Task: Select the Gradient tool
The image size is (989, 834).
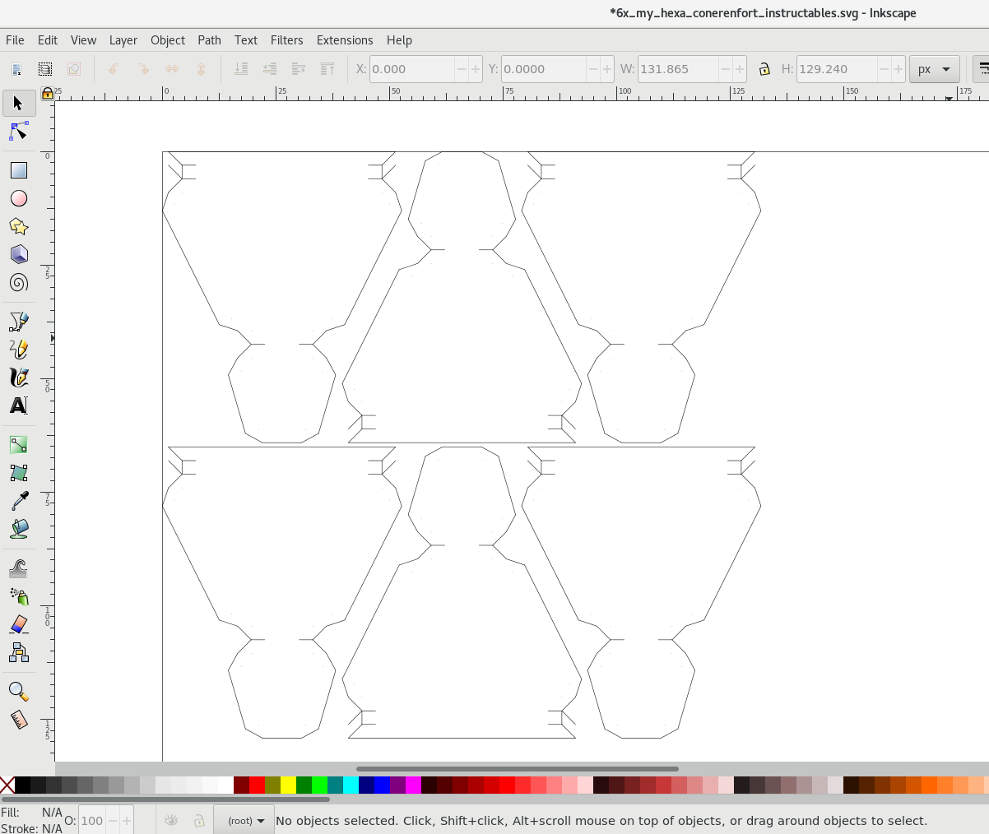Action: (18, 445)
